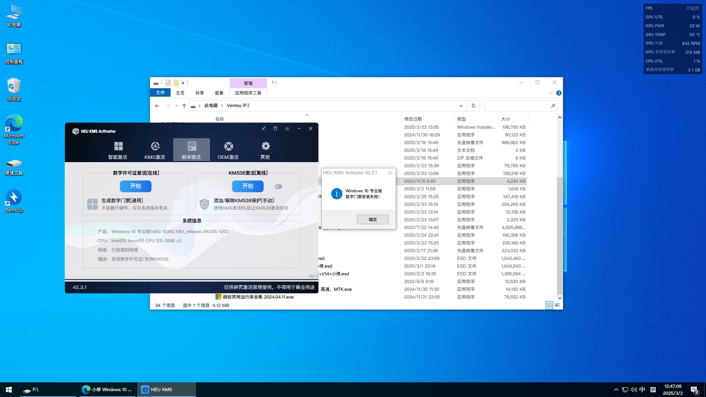
Task: Go up one folder level in Explorer
Action: [184, 106]
